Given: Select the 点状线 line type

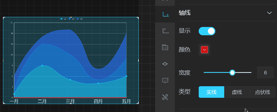Looking at the screenshot, I should point(262,92).
